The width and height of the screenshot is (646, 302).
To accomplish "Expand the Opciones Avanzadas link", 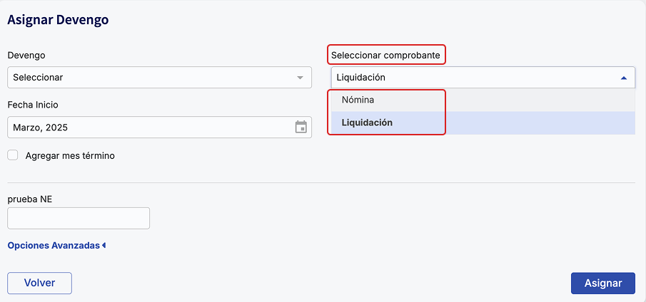I will pos(54,245).
